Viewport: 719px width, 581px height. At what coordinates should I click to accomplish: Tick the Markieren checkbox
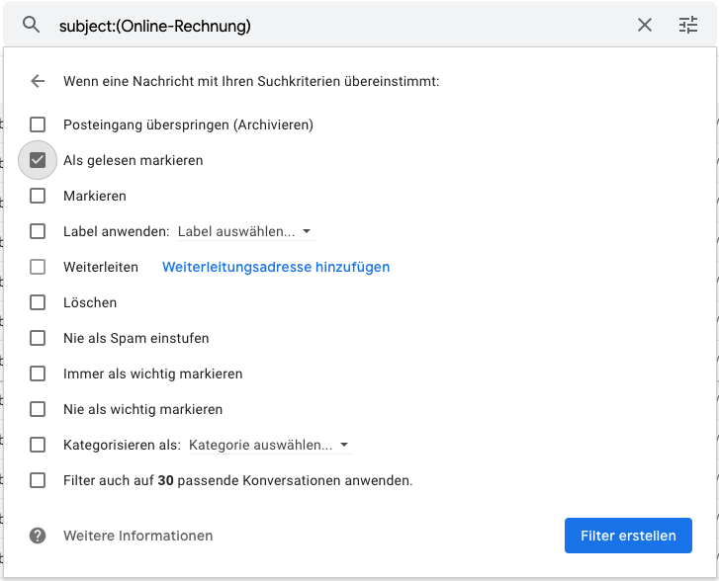click(38, 196)
